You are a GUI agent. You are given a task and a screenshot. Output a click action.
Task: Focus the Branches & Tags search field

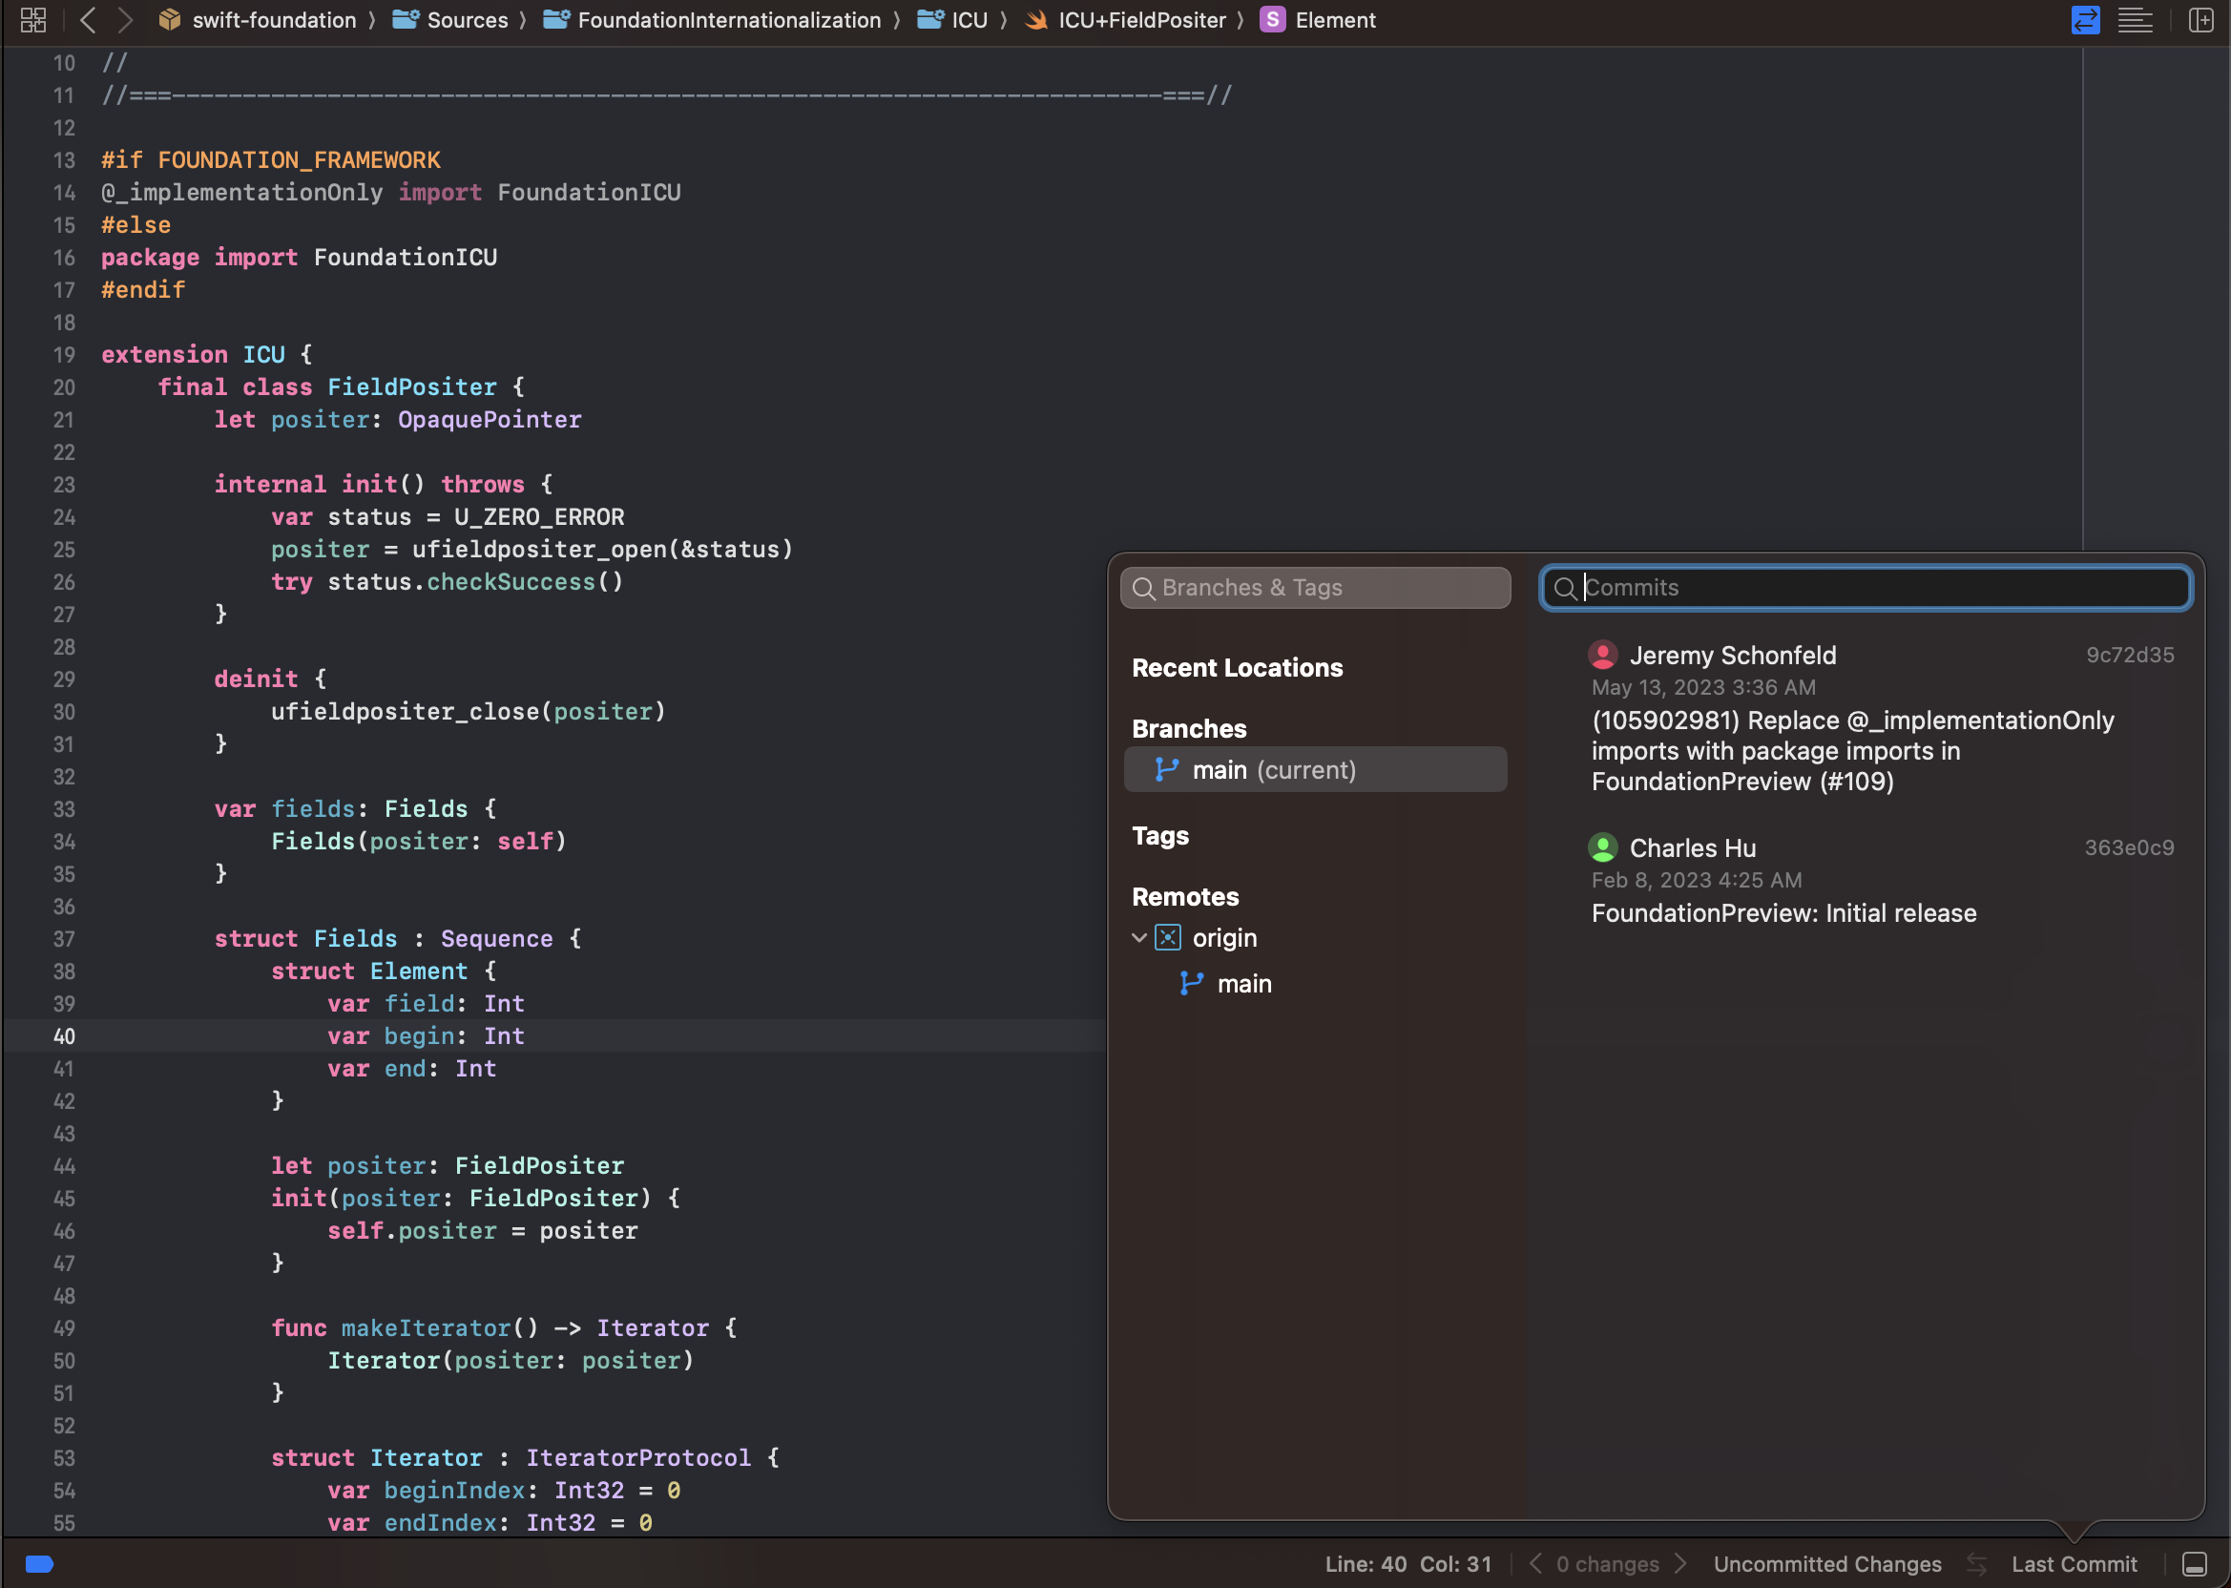(x=1315, y=588)
